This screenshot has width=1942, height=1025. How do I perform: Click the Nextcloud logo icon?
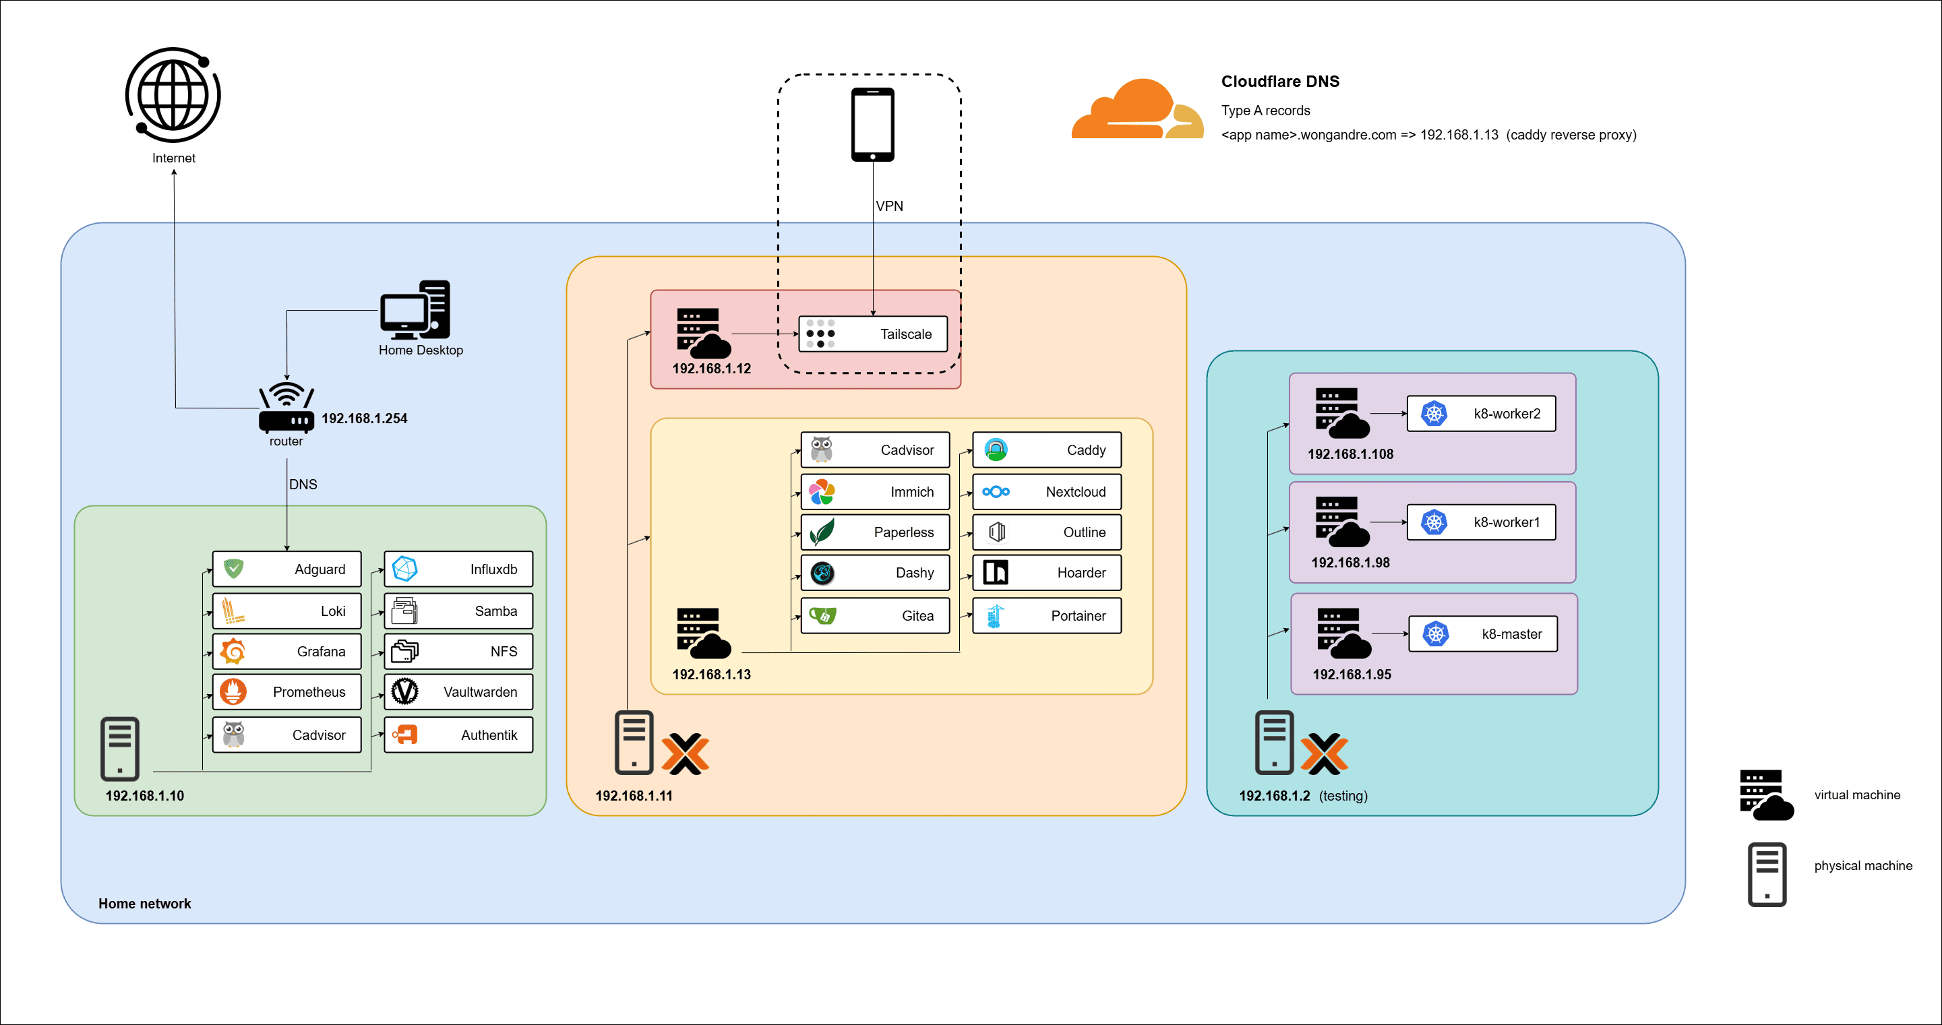pos(995,492)
